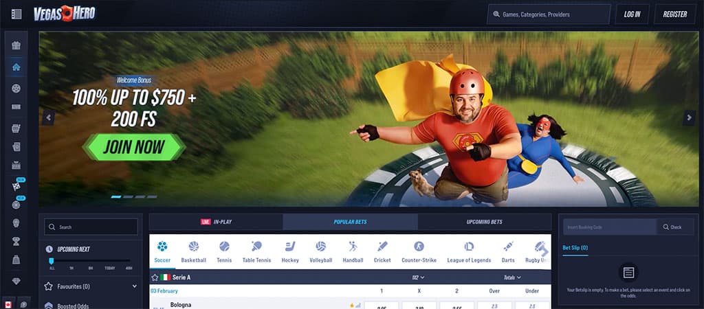704x309 pixels.
Task: Select the Basketball sport icon
Action: tap(193, 251)
